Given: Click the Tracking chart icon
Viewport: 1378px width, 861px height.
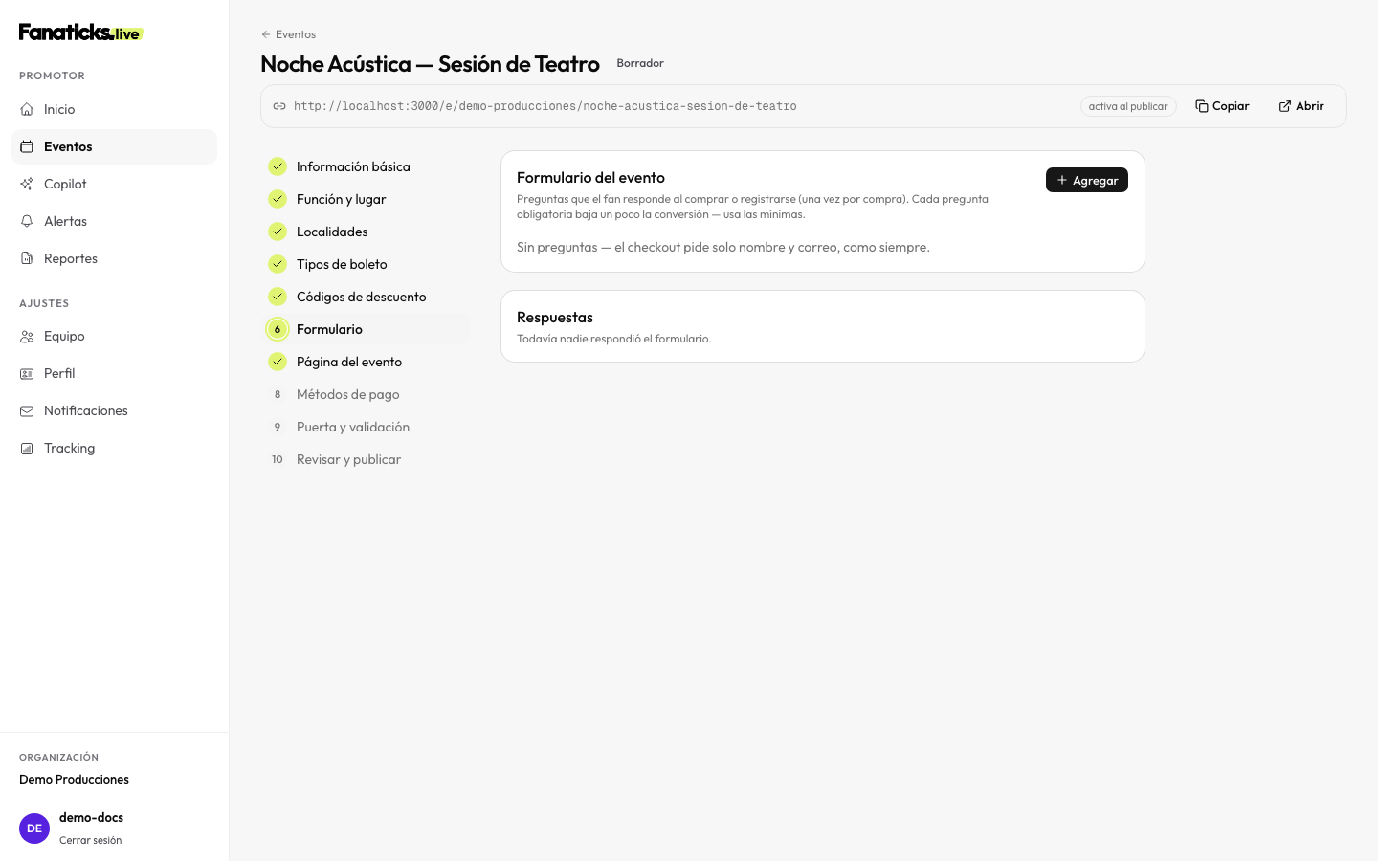Looking at the screenshot, I should [x=27, y=448].
